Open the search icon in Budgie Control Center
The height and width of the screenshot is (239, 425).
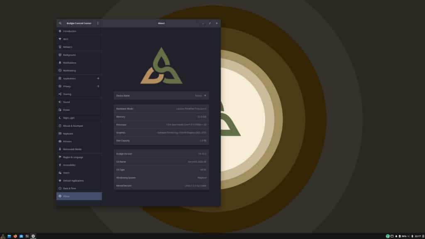pos(60,23)
